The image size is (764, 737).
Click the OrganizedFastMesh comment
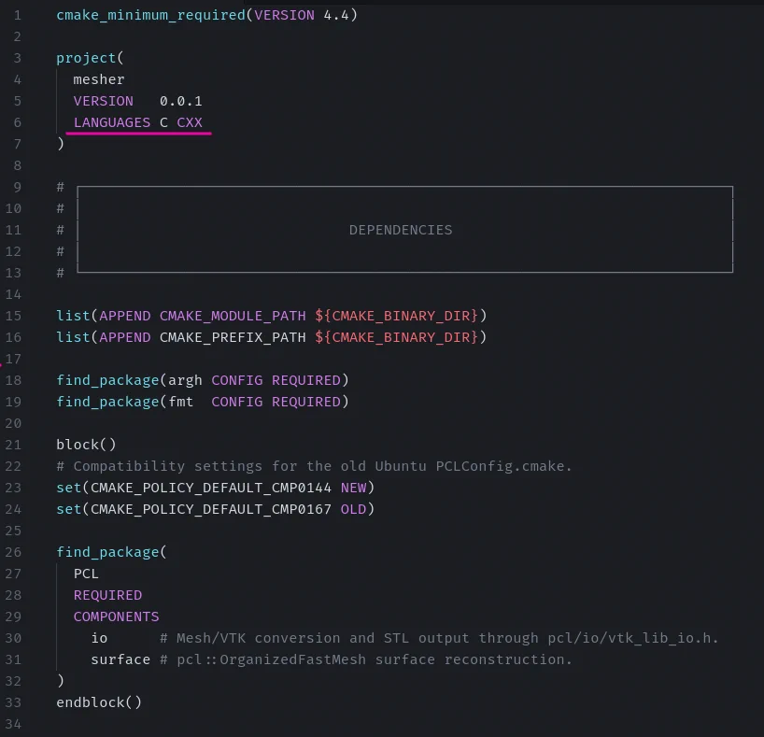(x=366, y=659)
